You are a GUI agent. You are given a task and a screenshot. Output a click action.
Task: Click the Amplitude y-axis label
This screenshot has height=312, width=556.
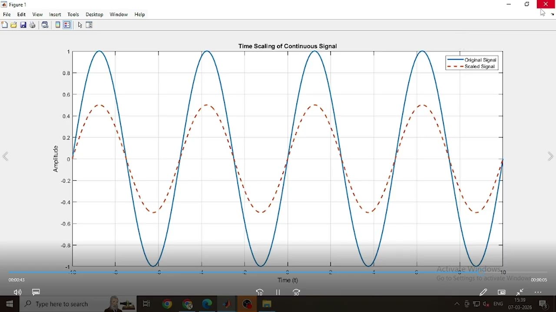click(56, 159)
